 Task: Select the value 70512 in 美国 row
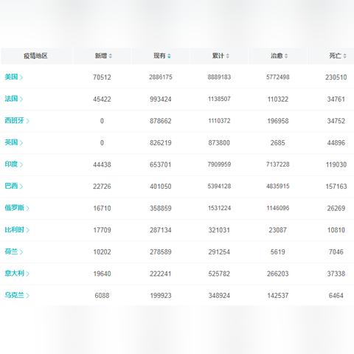point(102,77)
